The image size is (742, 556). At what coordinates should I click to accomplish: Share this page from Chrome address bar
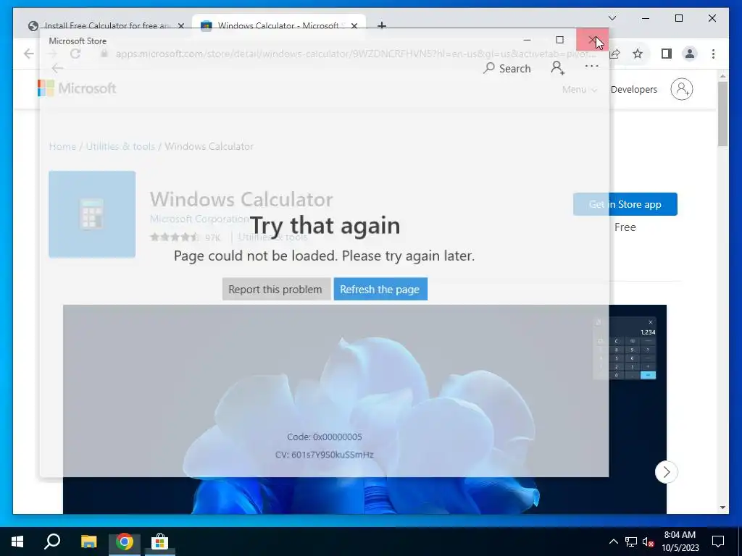(x=614, y=54)
